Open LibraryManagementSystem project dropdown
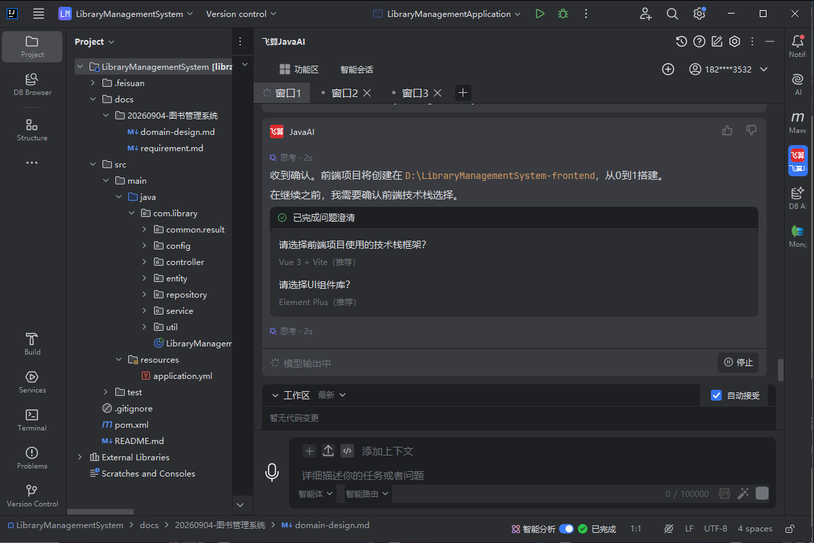Viewport: 814px width, 543px height. (126, 14)
